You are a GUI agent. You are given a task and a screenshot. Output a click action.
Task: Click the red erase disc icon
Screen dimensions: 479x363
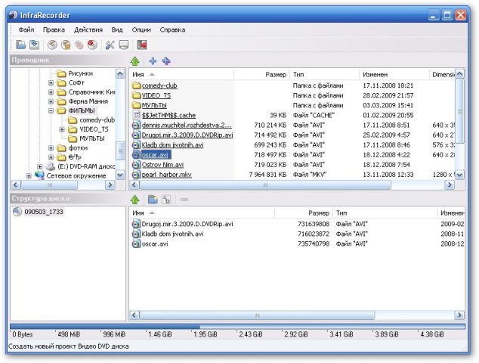(92, 45)
